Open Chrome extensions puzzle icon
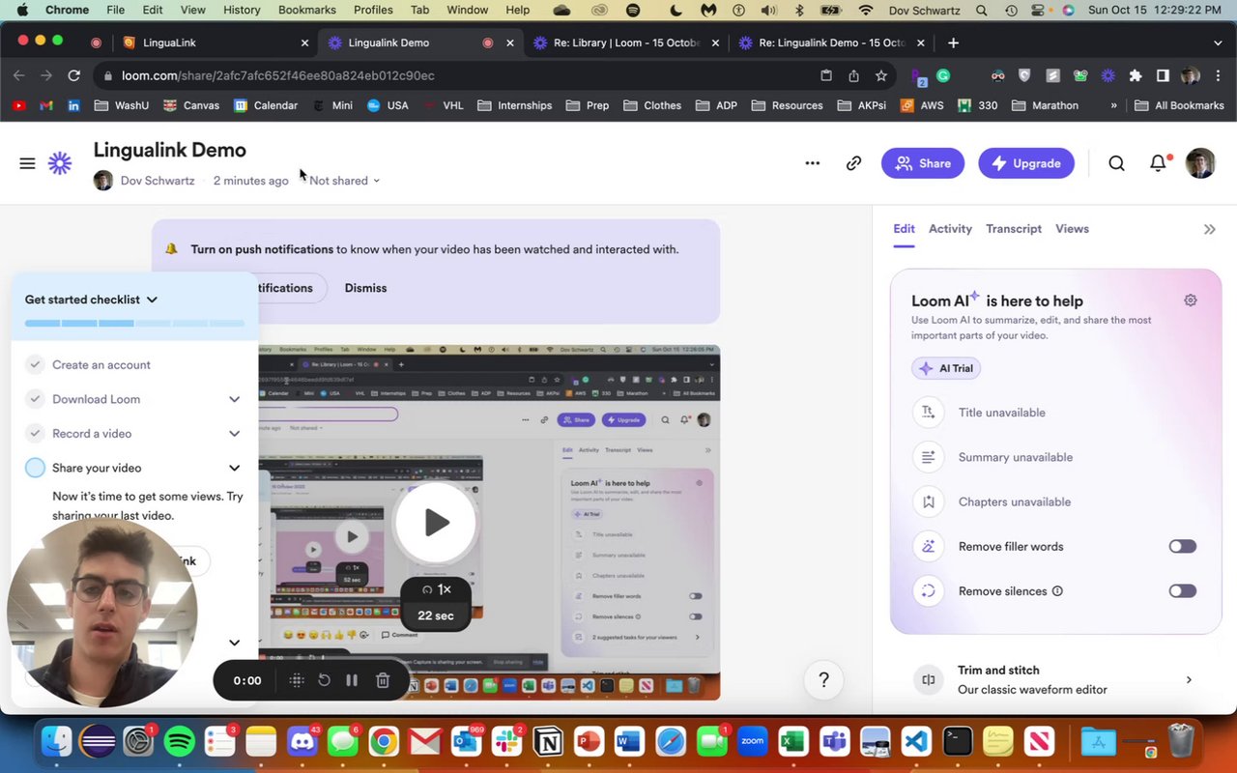Viewport: 1237px width, 773px height. click(x=1136, y=75)
